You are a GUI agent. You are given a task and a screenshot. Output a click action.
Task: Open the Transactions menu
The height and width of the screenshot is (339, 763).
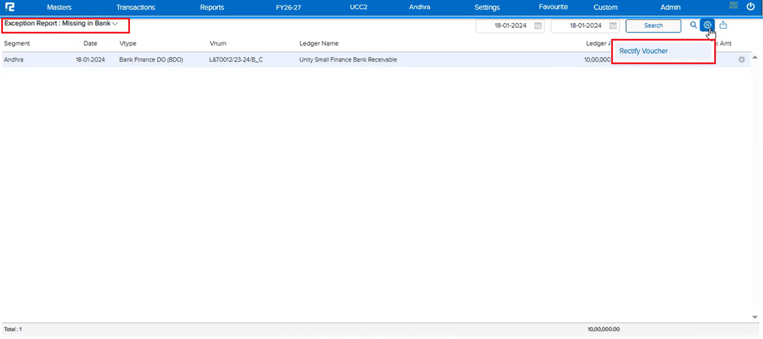(136, 8)
